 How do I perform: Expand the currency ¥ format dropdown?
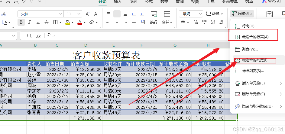point(188,23)
